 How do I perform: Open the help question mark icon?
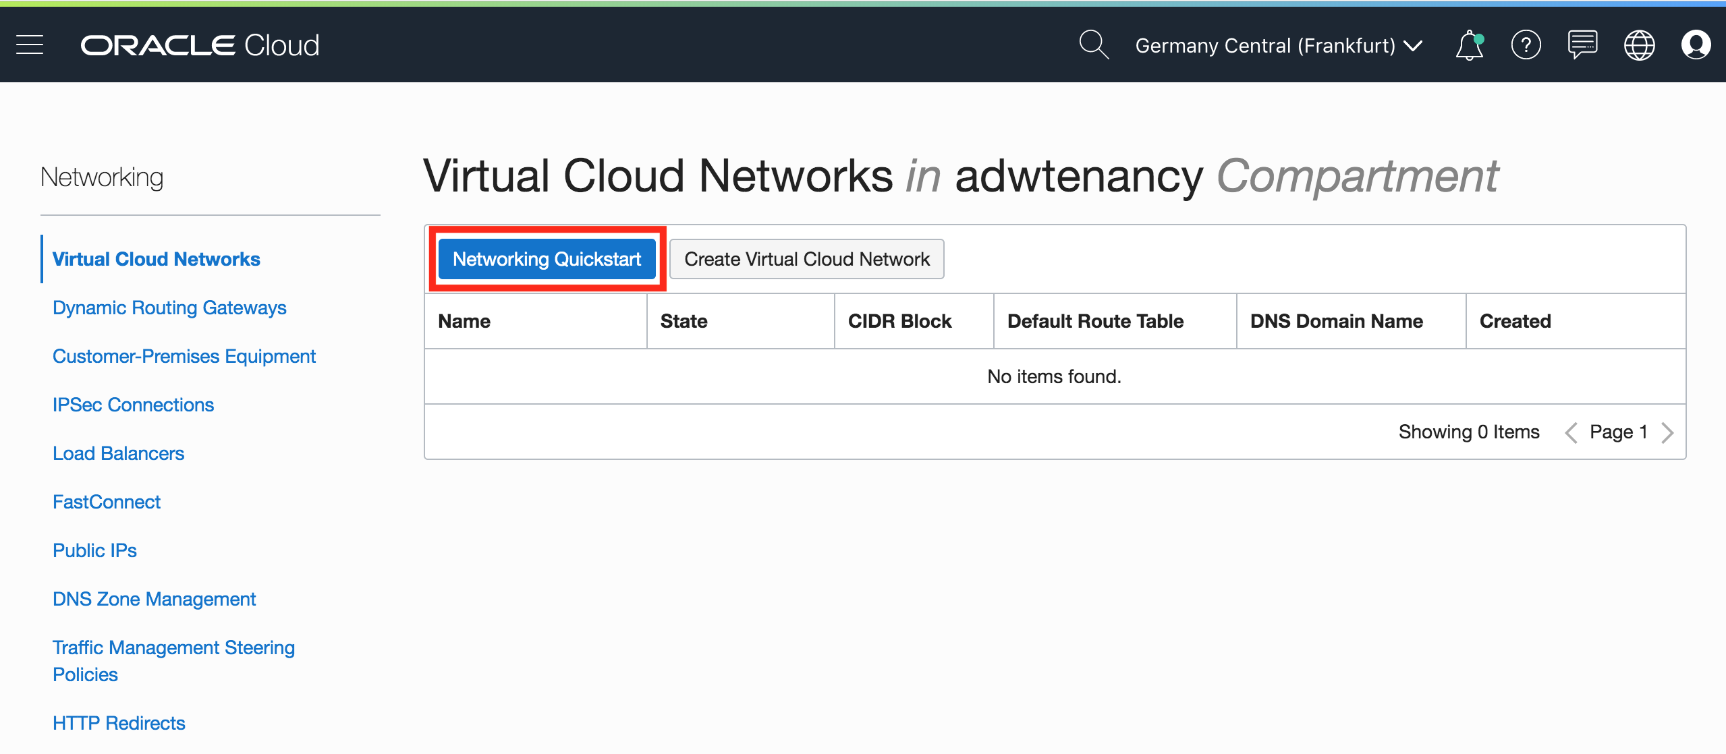[1526, 45]
